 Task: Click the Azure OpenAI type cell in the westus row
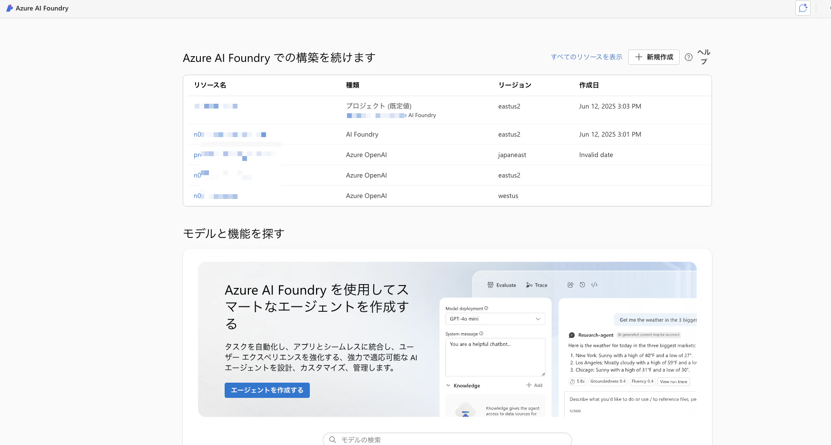pos(366,196)
